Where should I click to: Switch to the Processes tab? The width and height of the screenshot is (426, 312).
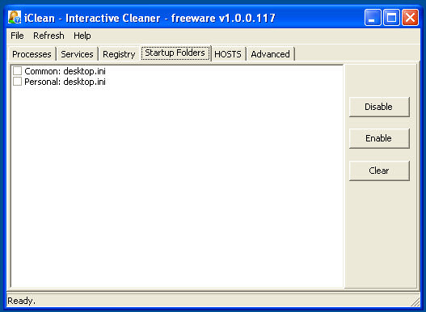(x=32, y=54)
